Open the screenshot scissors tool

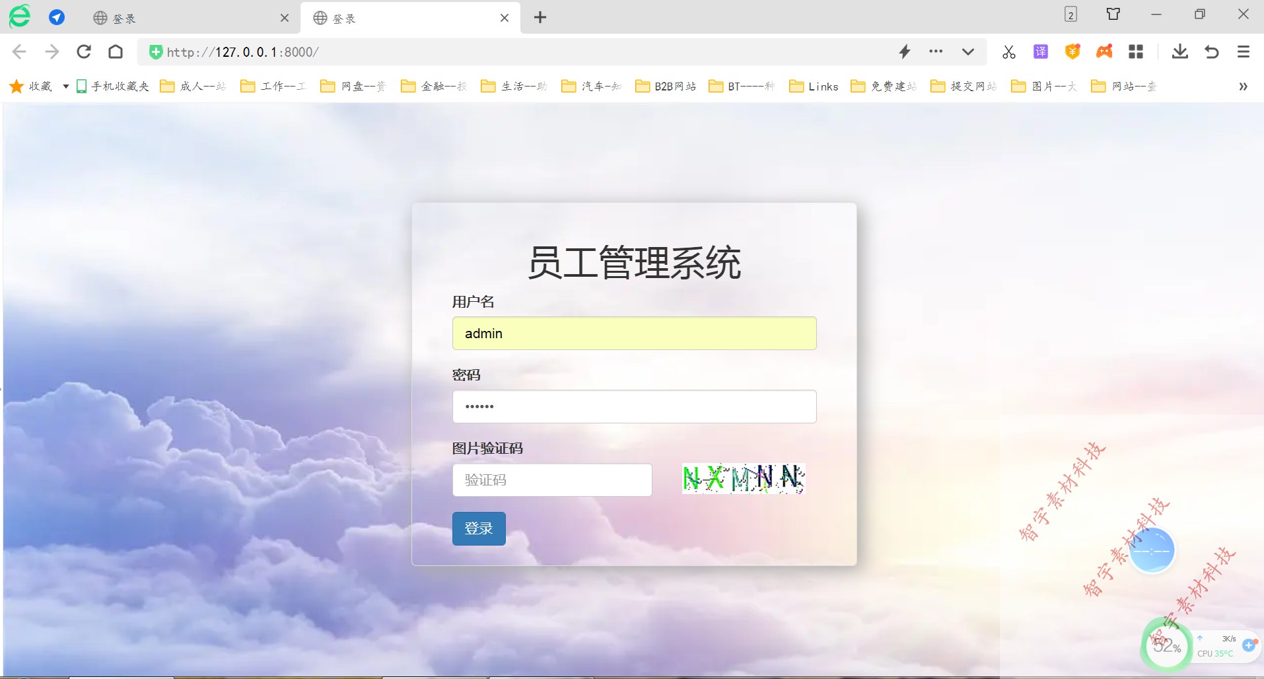[x=1008, y=52]
